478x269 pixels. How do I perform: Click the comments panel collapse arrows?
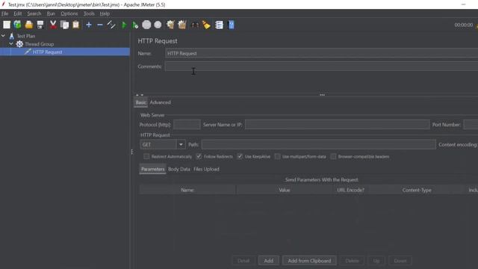coord(140,95)
